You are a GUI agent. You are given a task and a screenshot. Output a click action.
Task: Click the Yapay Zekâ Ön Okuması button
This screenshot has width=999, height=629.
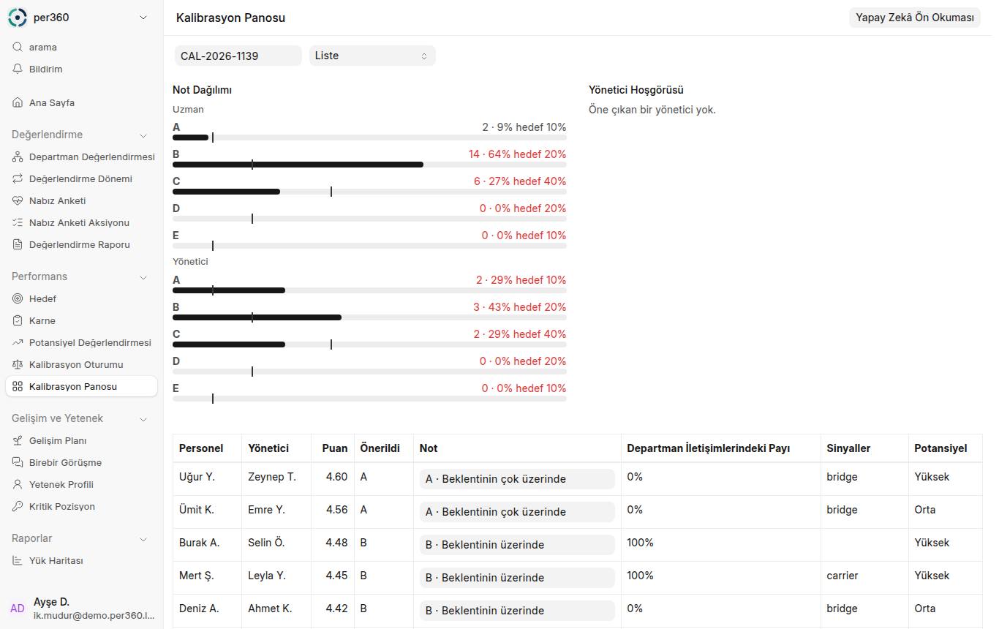pyautogui.click(x=915, y=18)
